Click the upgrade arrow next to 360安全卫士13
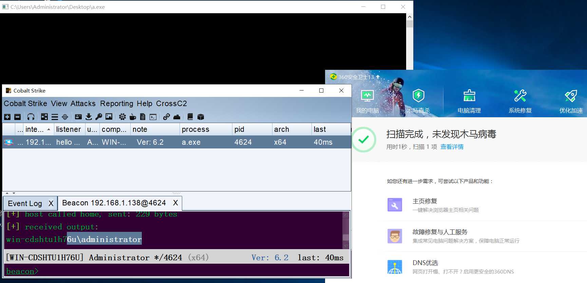The image size is (587, 283). 378,77
